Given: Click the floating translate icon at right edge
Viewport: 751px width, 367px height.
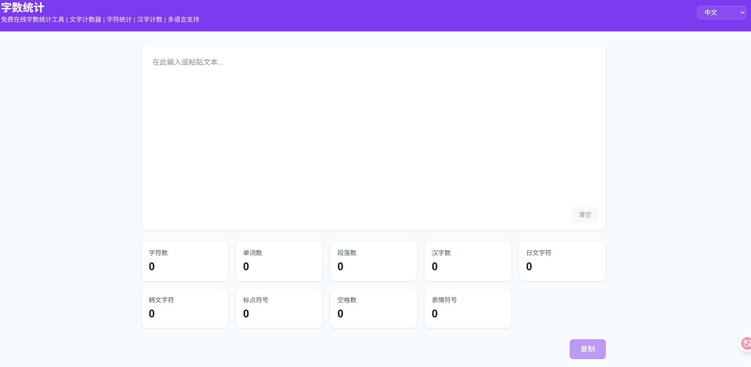Looking at the screenshot, I should 746,343.
